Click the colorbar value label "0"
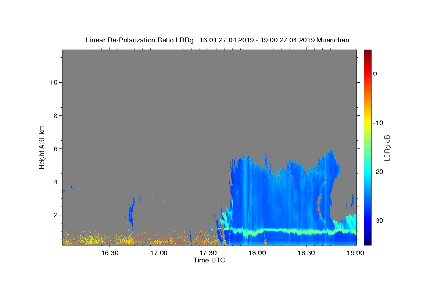441x294 pixels. point(375,74)
